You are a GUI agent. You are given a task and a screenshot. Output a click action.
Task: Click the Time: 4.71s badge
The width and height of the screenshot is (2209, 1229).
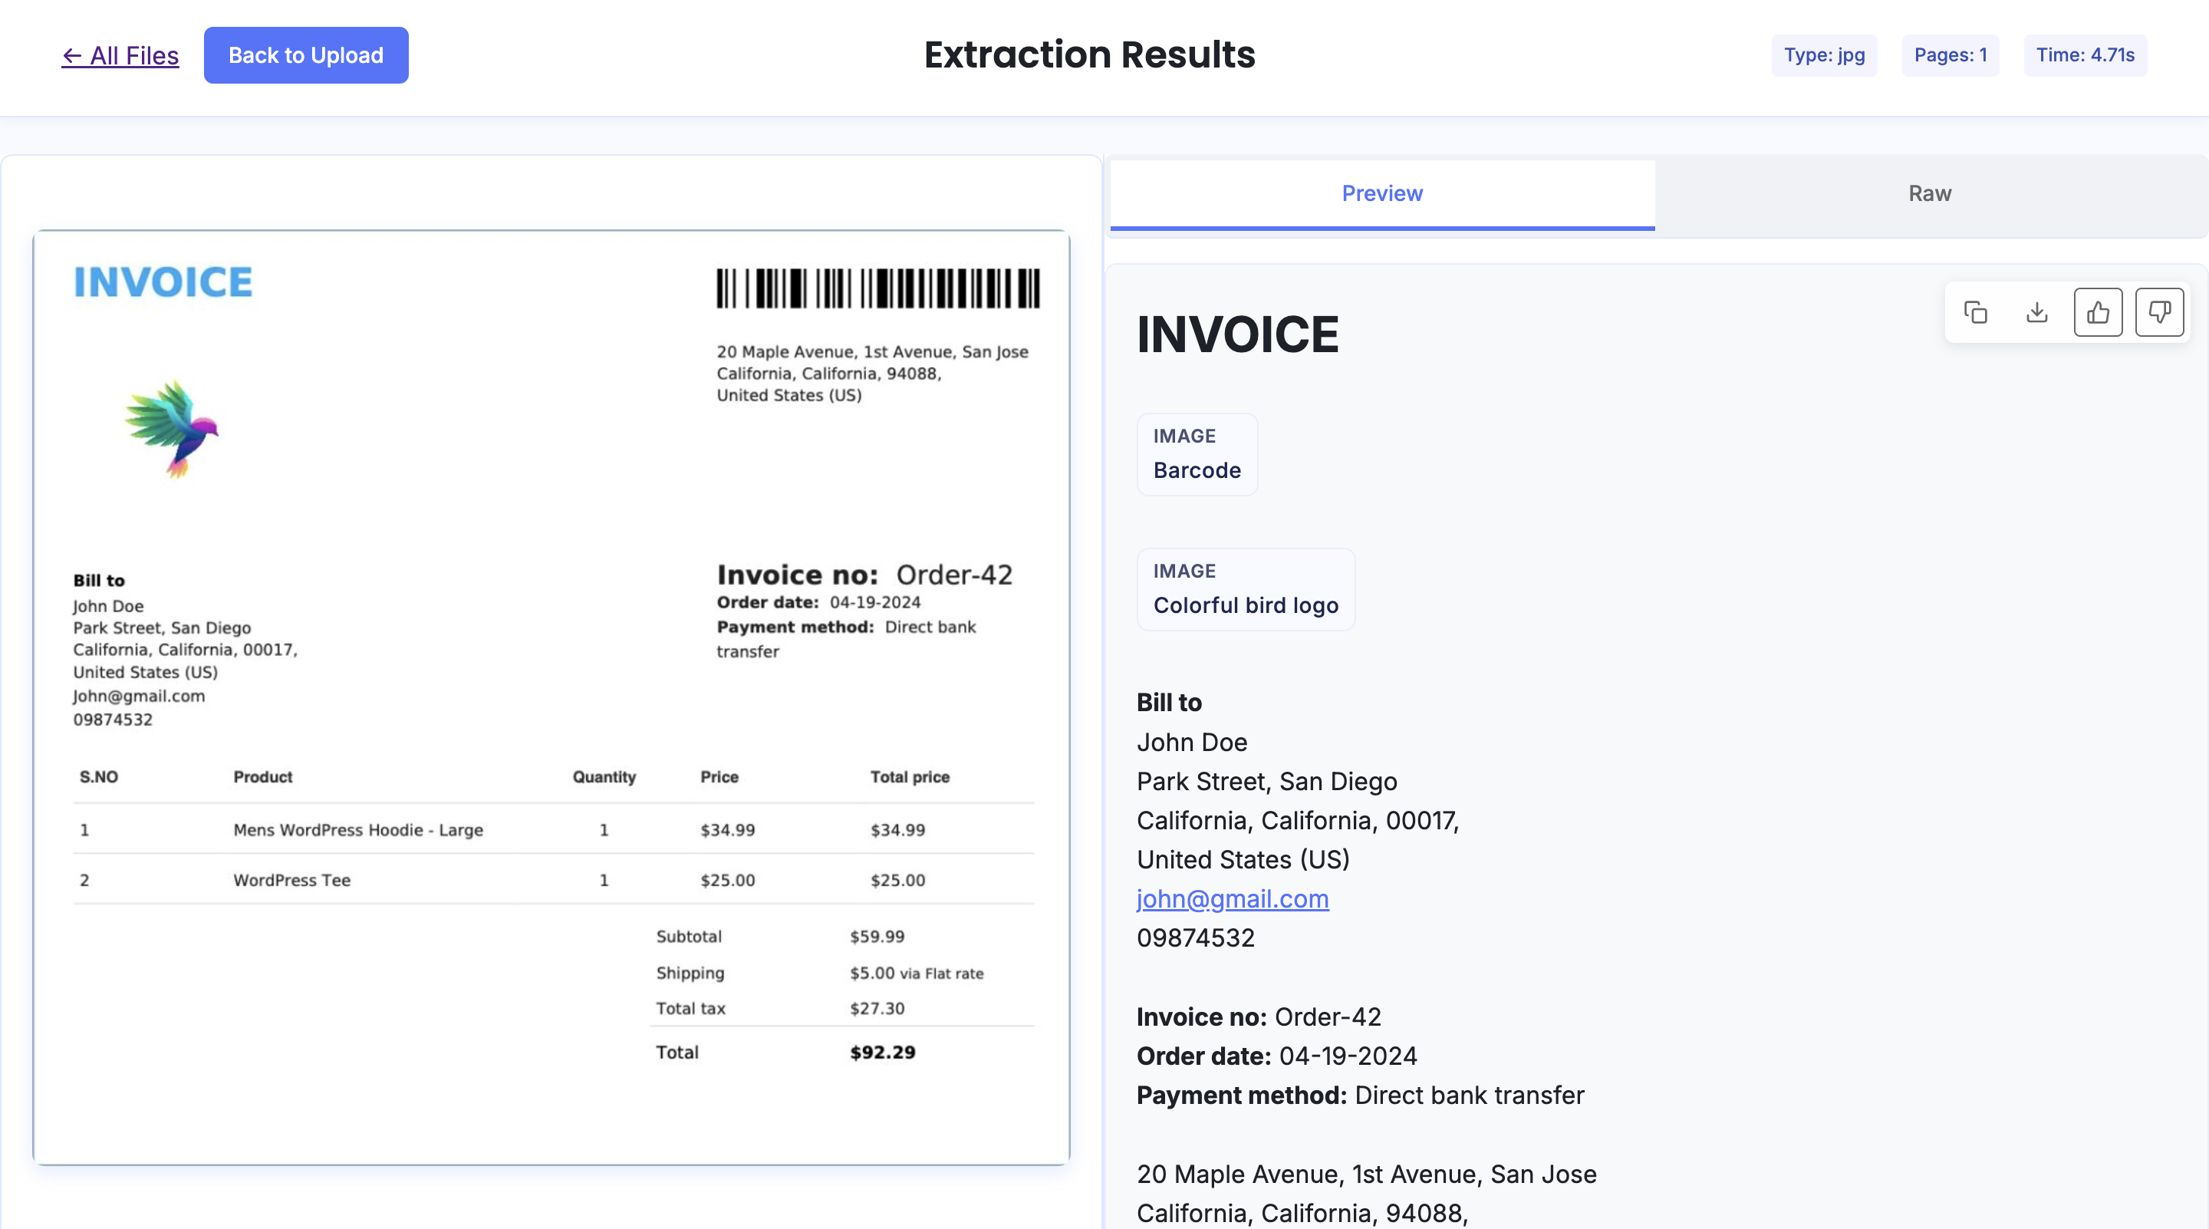(x=2085, y=55)
